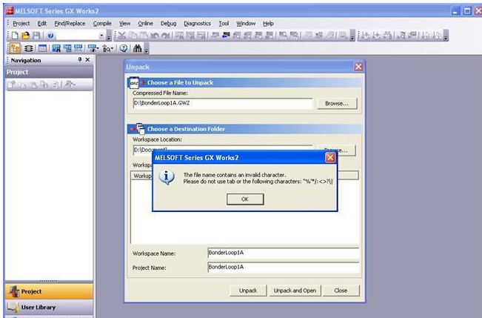Expand the docking toolbar options arrow
This screenshot has height=318, width=482.
147,49
